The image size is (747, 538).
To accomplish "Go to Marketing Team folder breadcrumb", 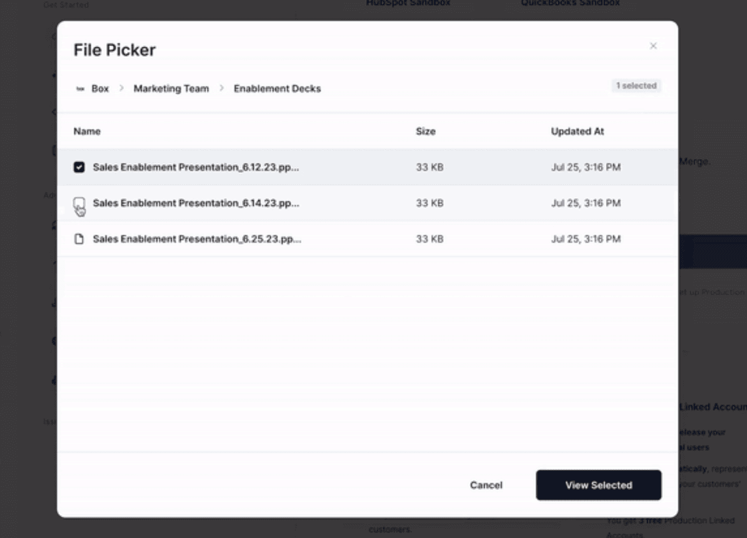I will tap(171, 89).
